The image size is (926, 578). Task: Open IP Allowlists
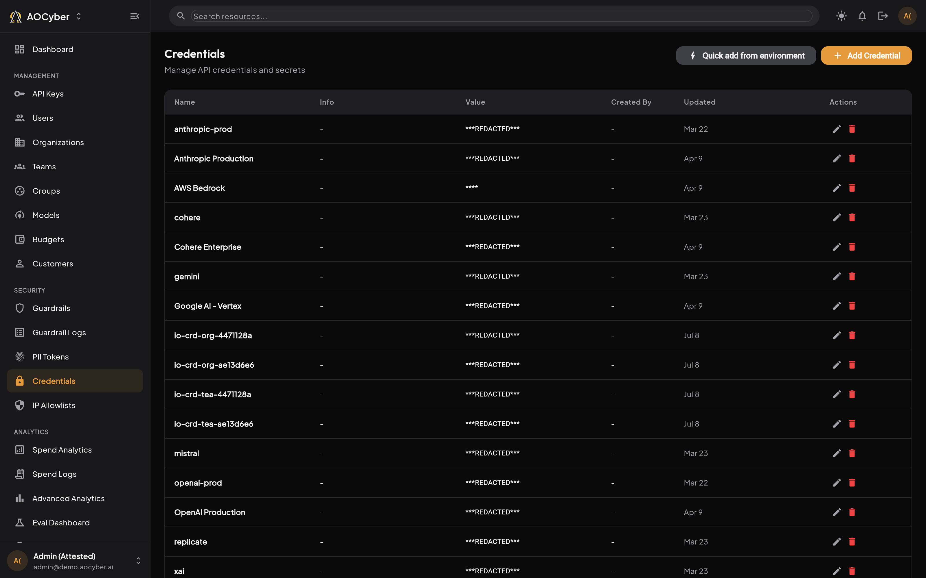click(x=75, y=405)
